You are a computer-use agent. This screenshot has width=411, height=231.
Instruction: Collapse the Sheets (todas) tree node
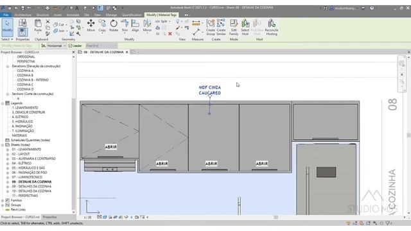3,145
